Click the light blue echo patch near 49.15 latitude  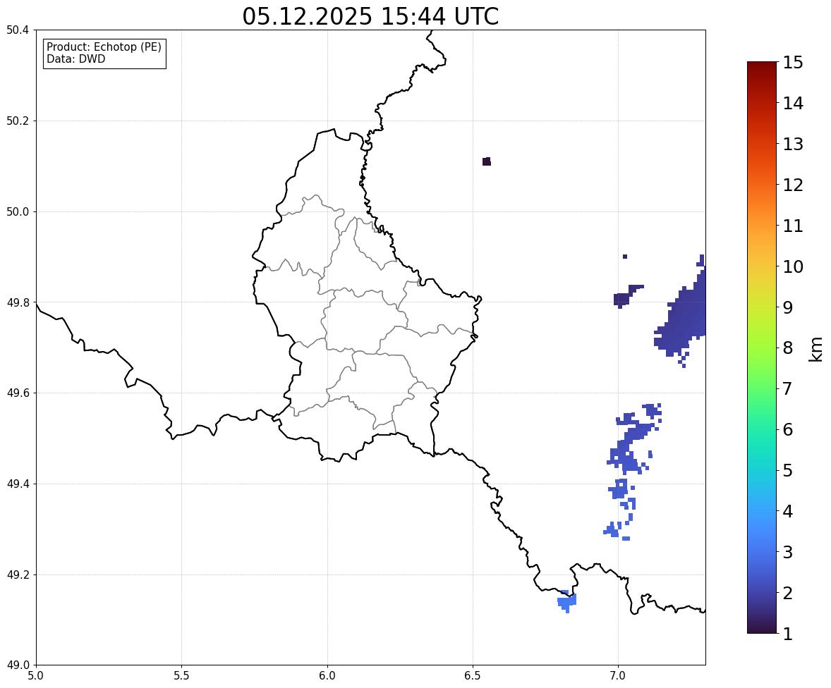(567, 601)
